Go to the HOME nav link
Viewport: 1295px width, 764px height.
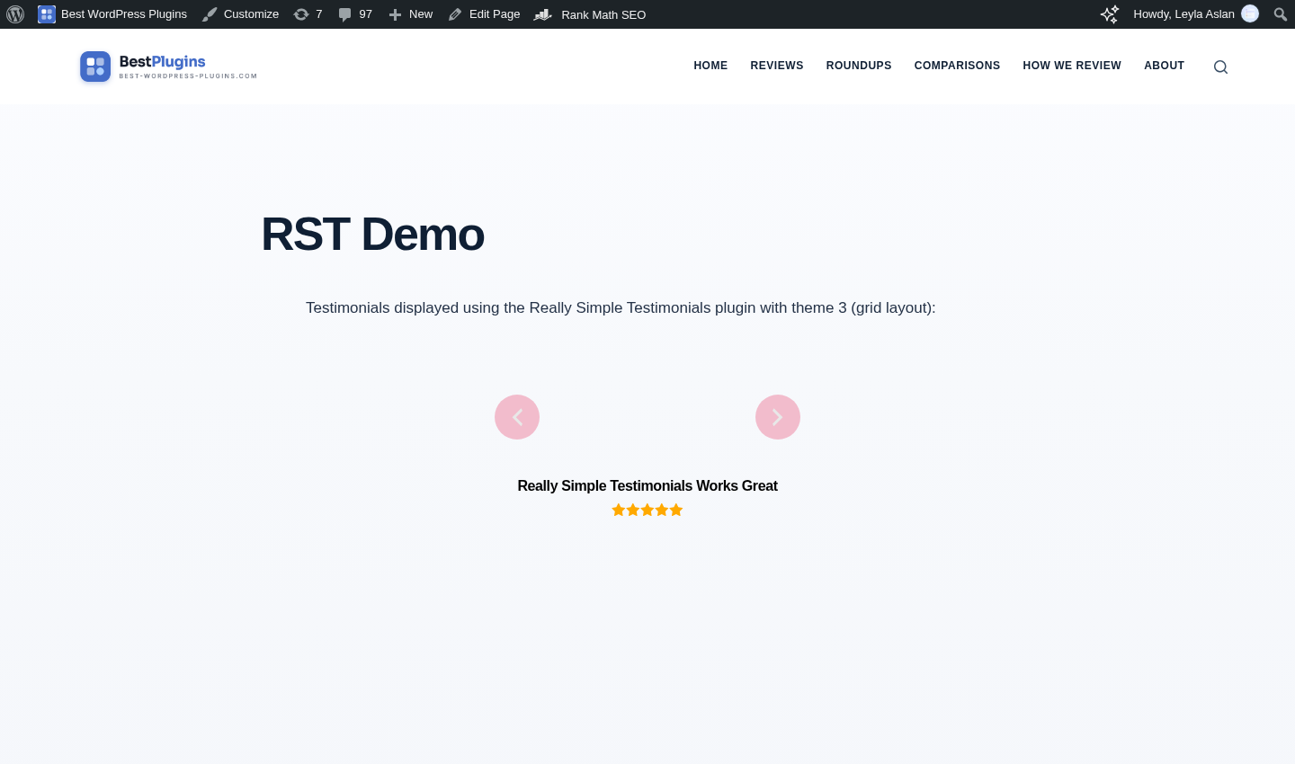[710, 66]
